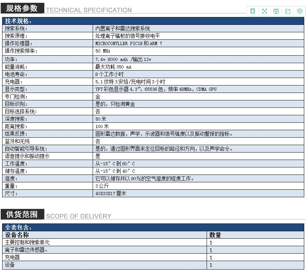The height and width of the screenshot is (271, 306).
Task: Click the TECHNICAL SPECIFICATION title text
Action: pyautogui.click(x=89, y=10)
